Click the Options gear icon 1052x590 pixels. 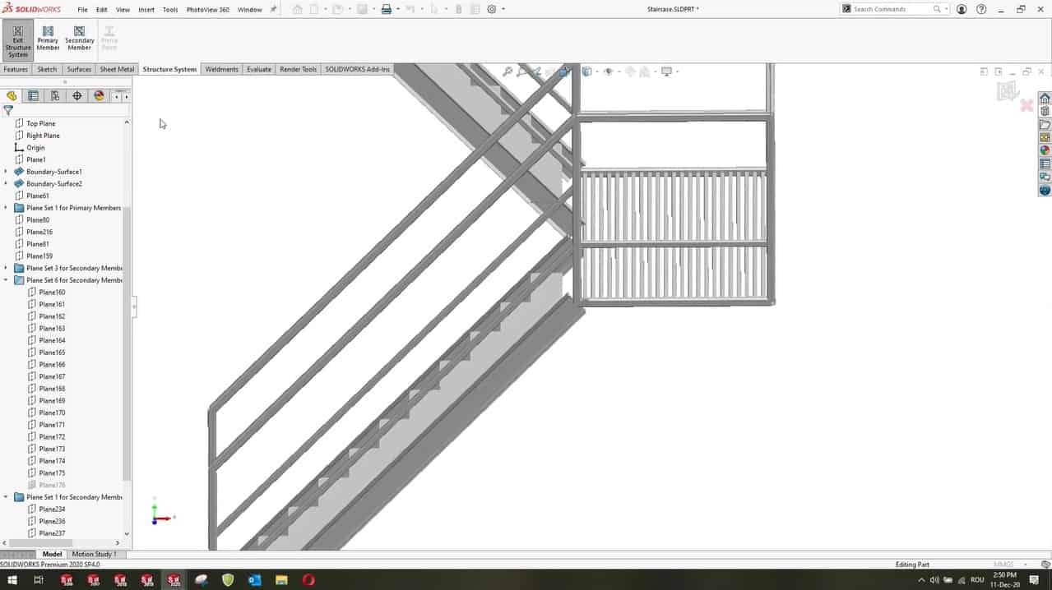[492, 10]
